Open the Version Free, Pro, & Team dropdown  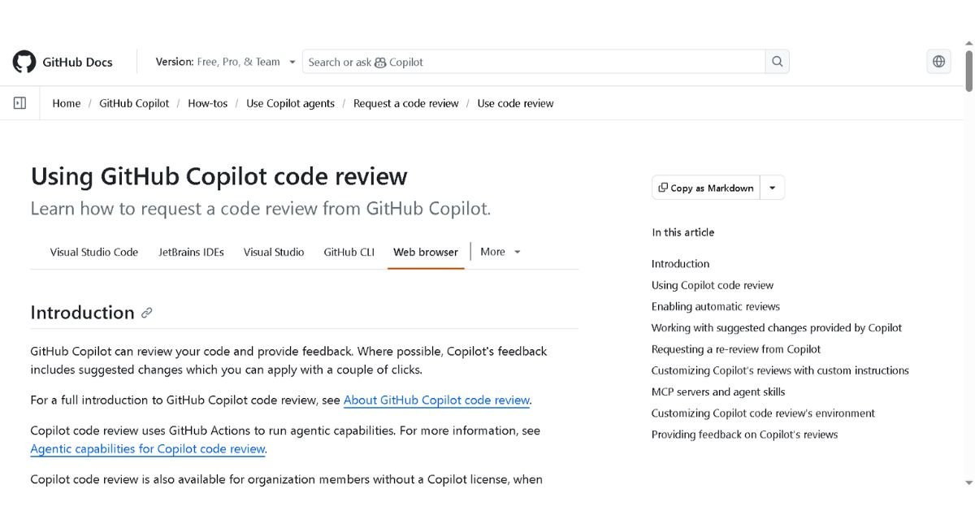pyautogui.click(x=226, y=62)
